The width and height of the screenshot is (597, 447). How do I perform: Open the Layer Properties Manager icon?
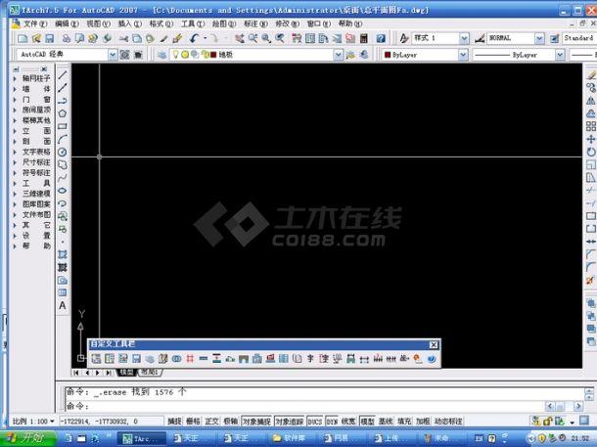pos(161,55)
